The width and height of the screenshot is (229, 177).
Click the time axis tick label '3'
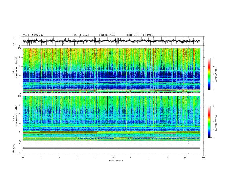[77, 158]
